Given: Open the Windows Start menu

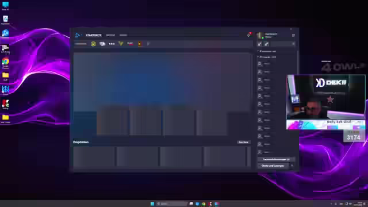Looking at the screenshot, I should 152,204.
